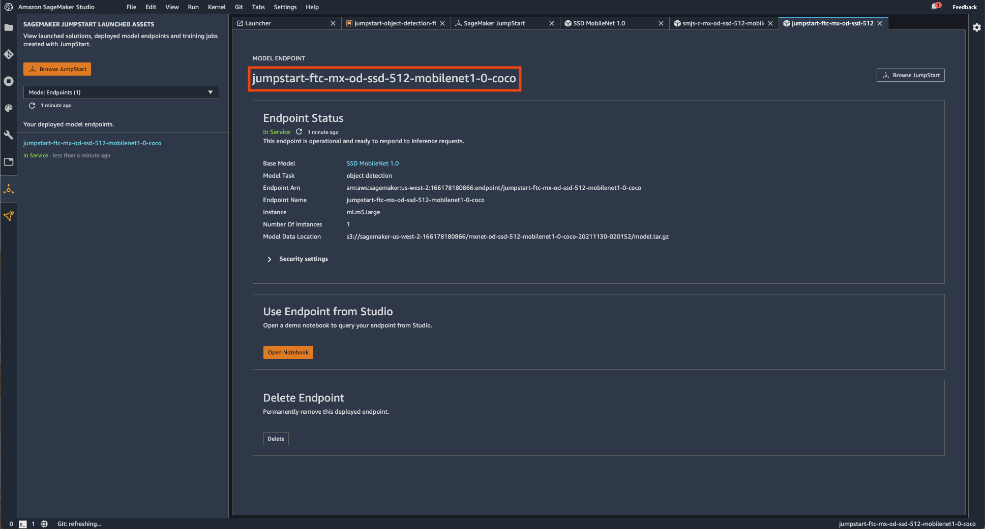Click the Delete endpoint button
This screenshot has width=985, height=529.
pos(276,439)
